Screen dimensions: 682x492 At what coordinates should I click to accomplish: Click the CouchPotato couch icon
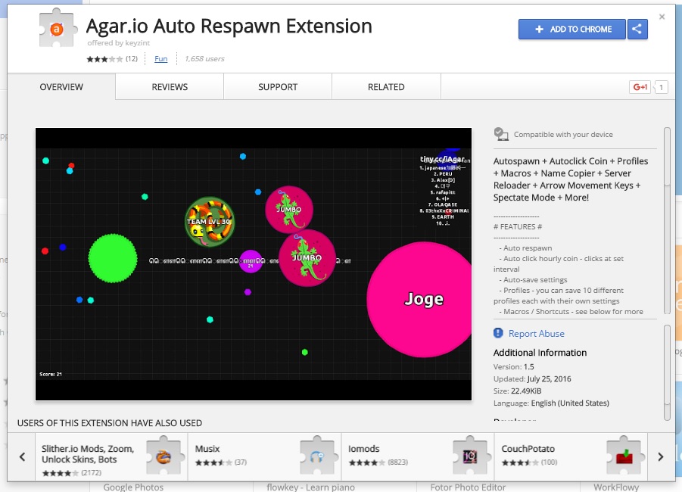click(624, 456)
